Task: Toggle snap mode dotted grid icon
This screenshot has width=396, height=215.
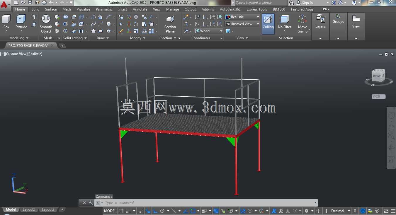Action: coord(128,211)
